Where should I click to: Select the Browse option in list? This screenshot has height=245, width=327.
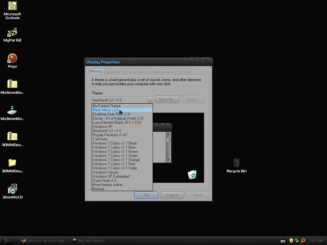pos(122,189)
